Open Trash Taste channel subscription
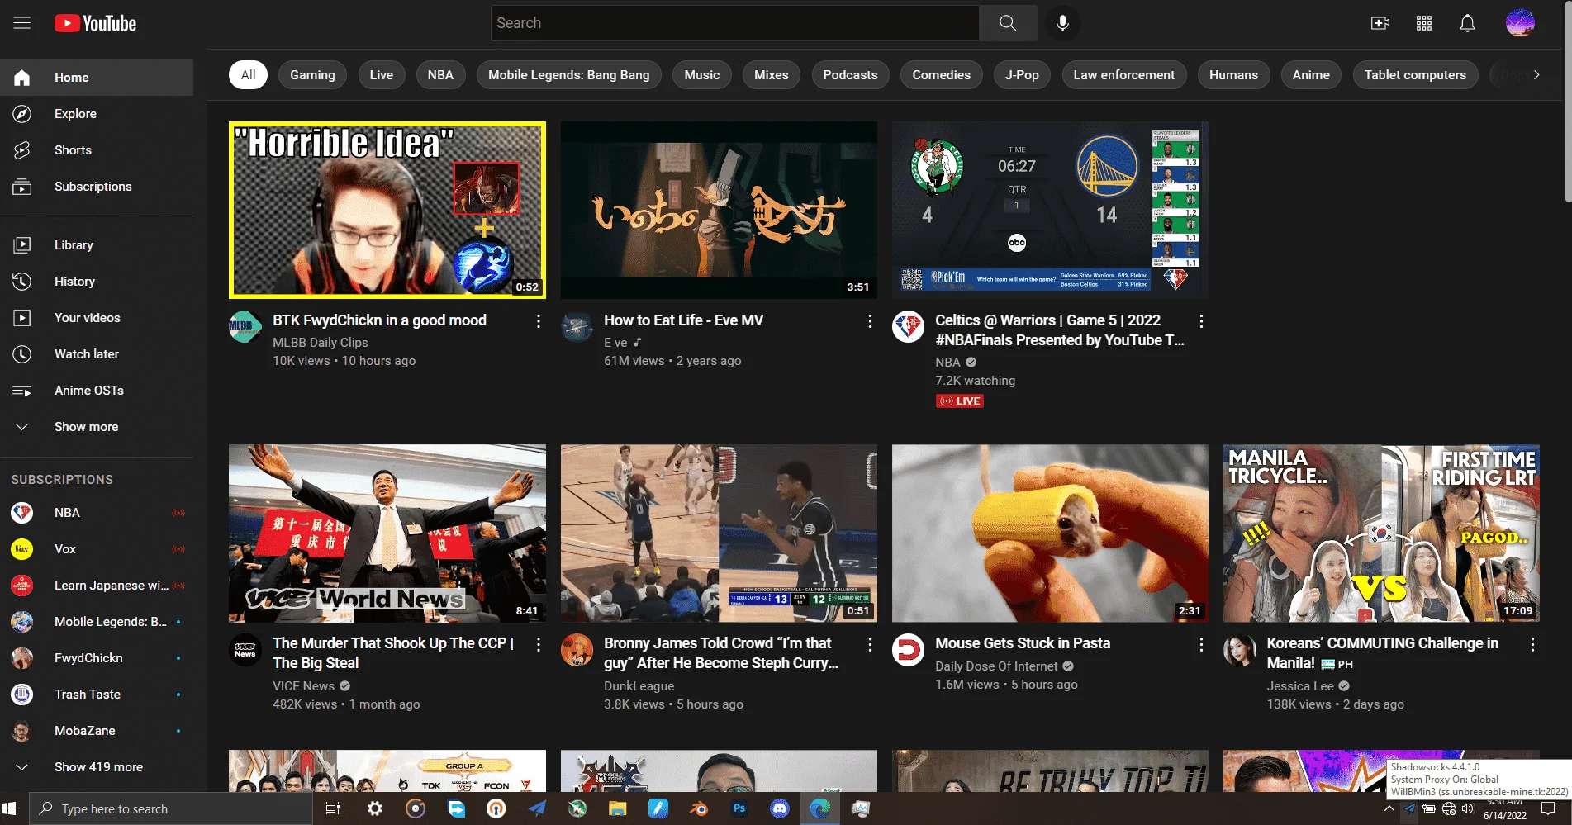1572x825 pixels. pyautogui.click(x=97, y=695)
